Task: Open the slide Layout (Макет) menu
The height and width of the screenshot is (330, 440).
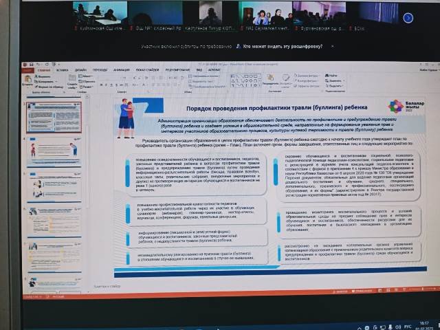Action: pos(87,76)
